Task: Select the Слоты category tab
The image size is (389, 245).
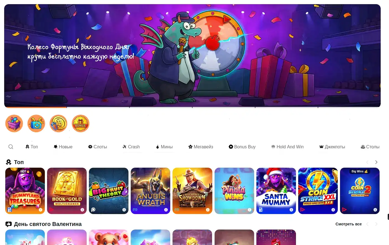Action: (97, 147)
